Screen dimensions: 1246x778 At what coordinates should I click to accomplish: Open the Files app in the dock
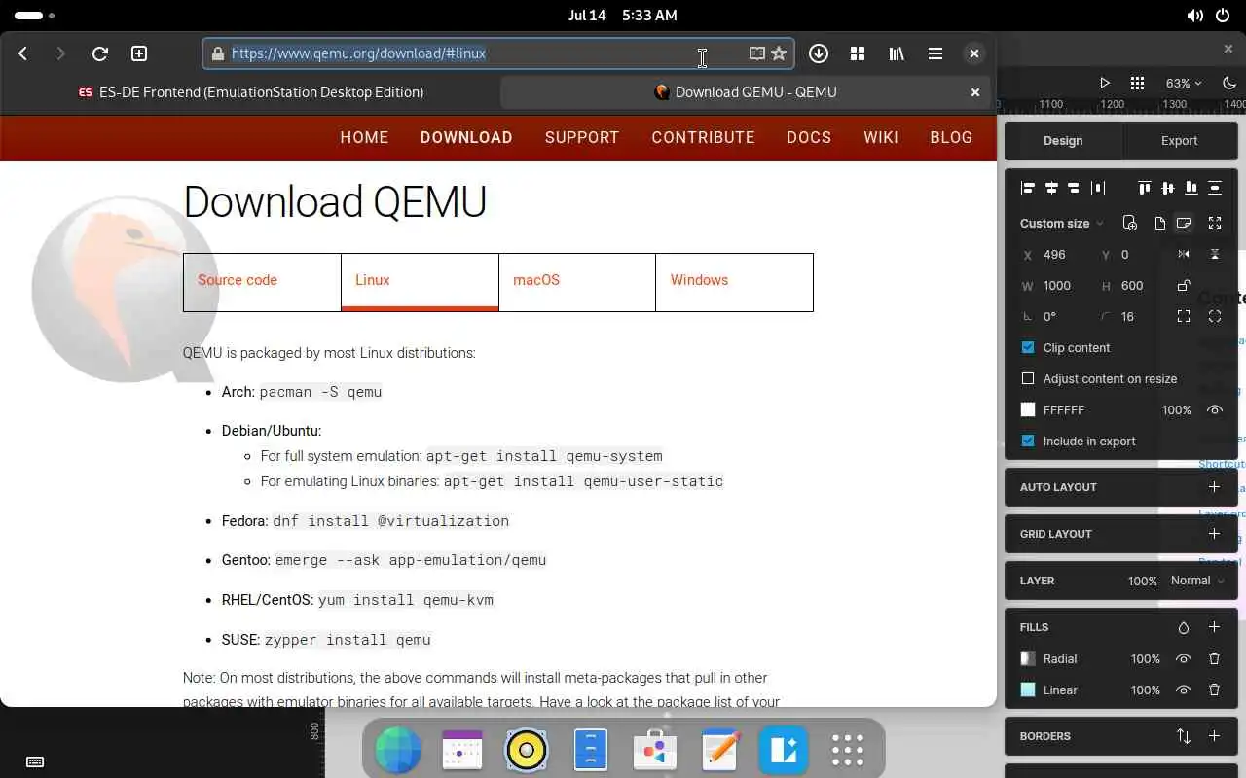pyautogui.click(x=591, y=750)
